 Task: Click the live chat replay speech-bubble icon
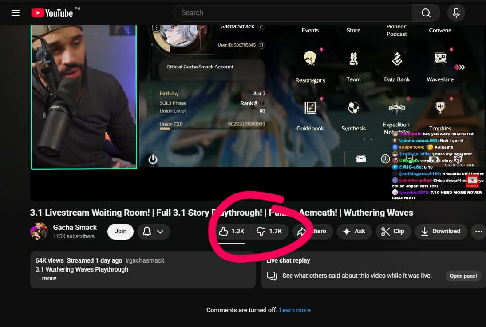point(272,276)
